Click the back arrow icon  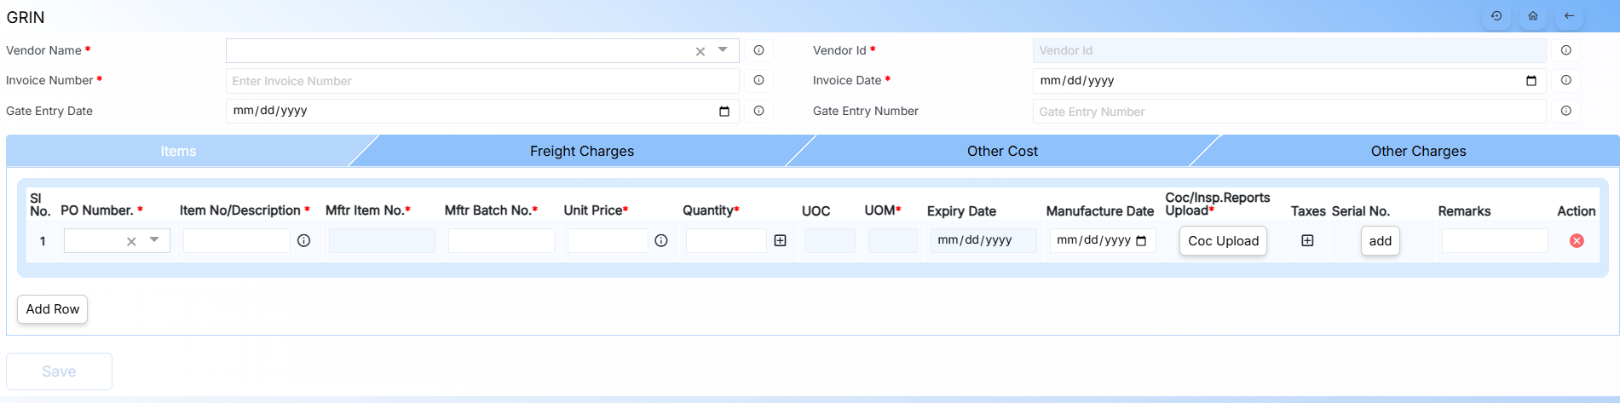point(1569,16)
